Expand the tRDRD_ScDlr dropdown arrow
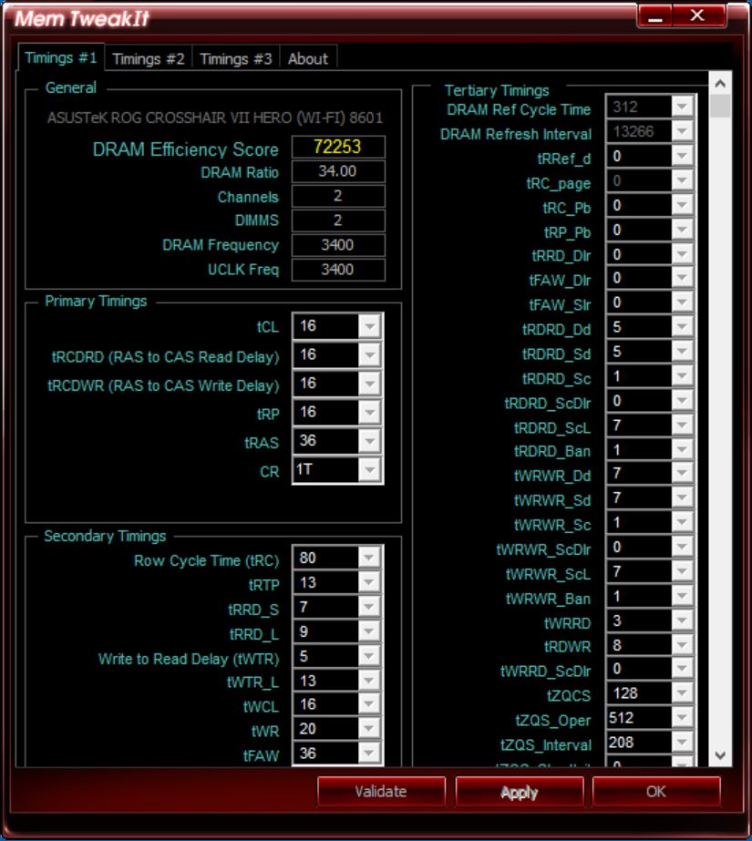 pos(683,401)
